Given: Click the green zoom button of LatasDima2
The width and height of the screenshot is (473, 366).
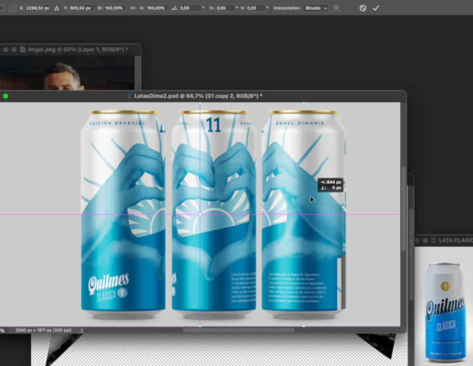Looking at the screenshot, I should (5, 96).
